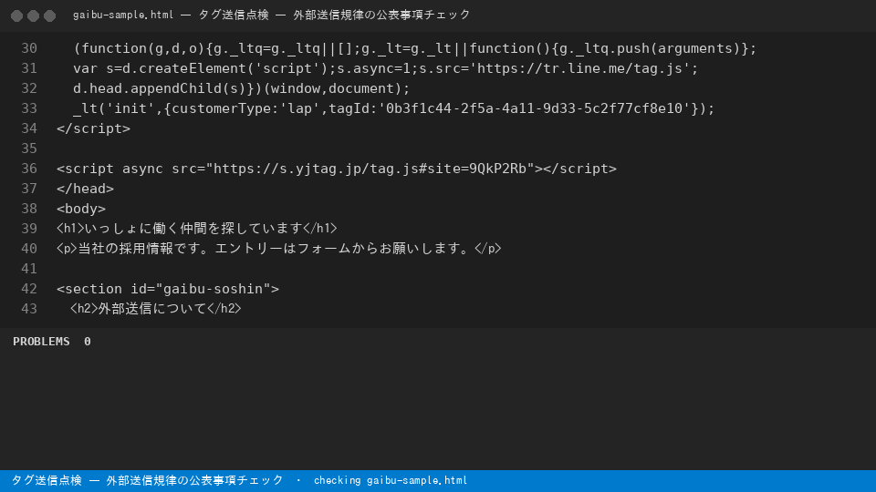Image resolution: width=876 pixels, height=492 pixels.
Task: Select line number 39 in gutter
Action: click(29, 229)
